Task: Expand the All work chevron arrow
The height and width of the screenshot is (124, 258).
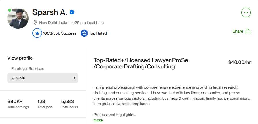Action: (x=74, y=78)
